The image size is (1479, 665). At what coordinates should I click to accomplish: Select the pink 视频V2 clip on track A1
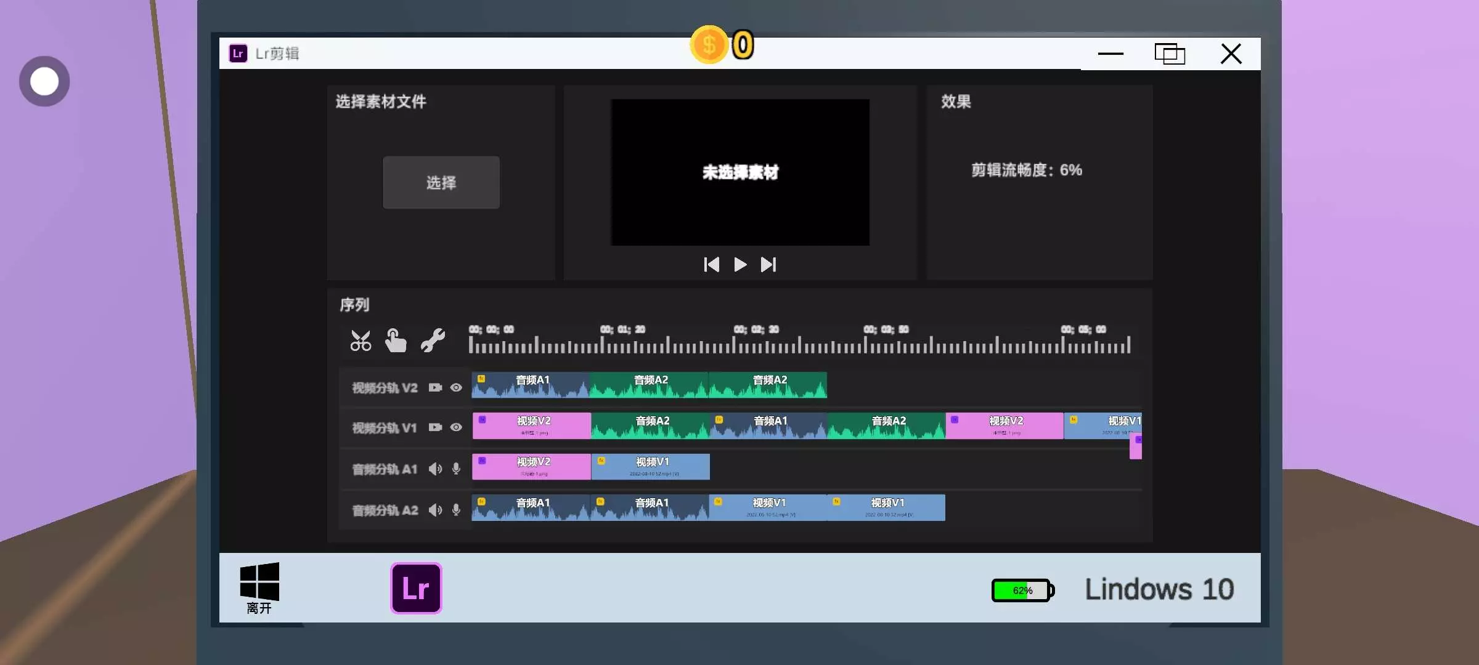[531, 467]
